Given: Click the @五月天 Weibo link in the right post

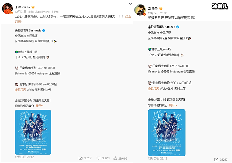Looking at the screenshot, I should click(x=153, y=89).
